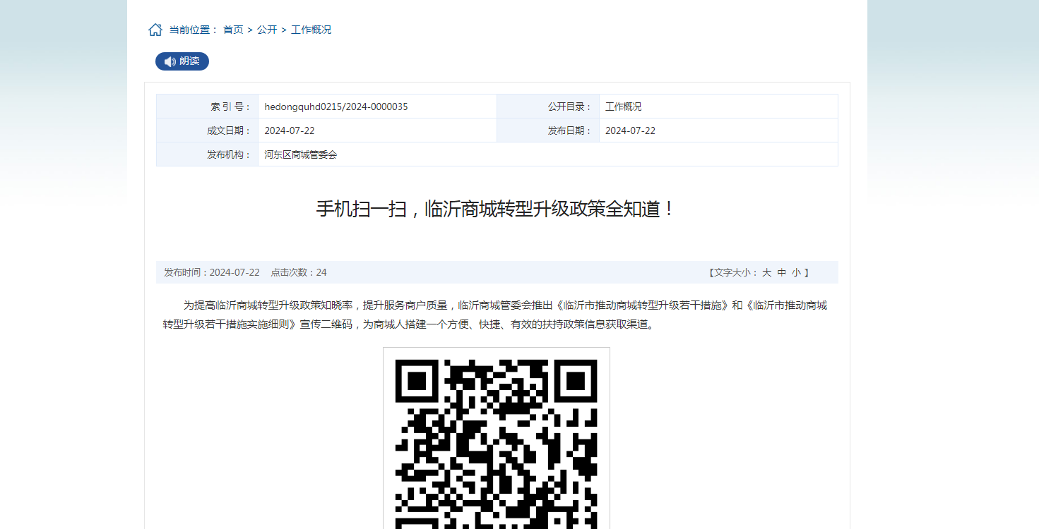This screenshot has height=529, width=1039.
Task: Click the home icon in the breadcrumb
Action: (x=155, y=30)
